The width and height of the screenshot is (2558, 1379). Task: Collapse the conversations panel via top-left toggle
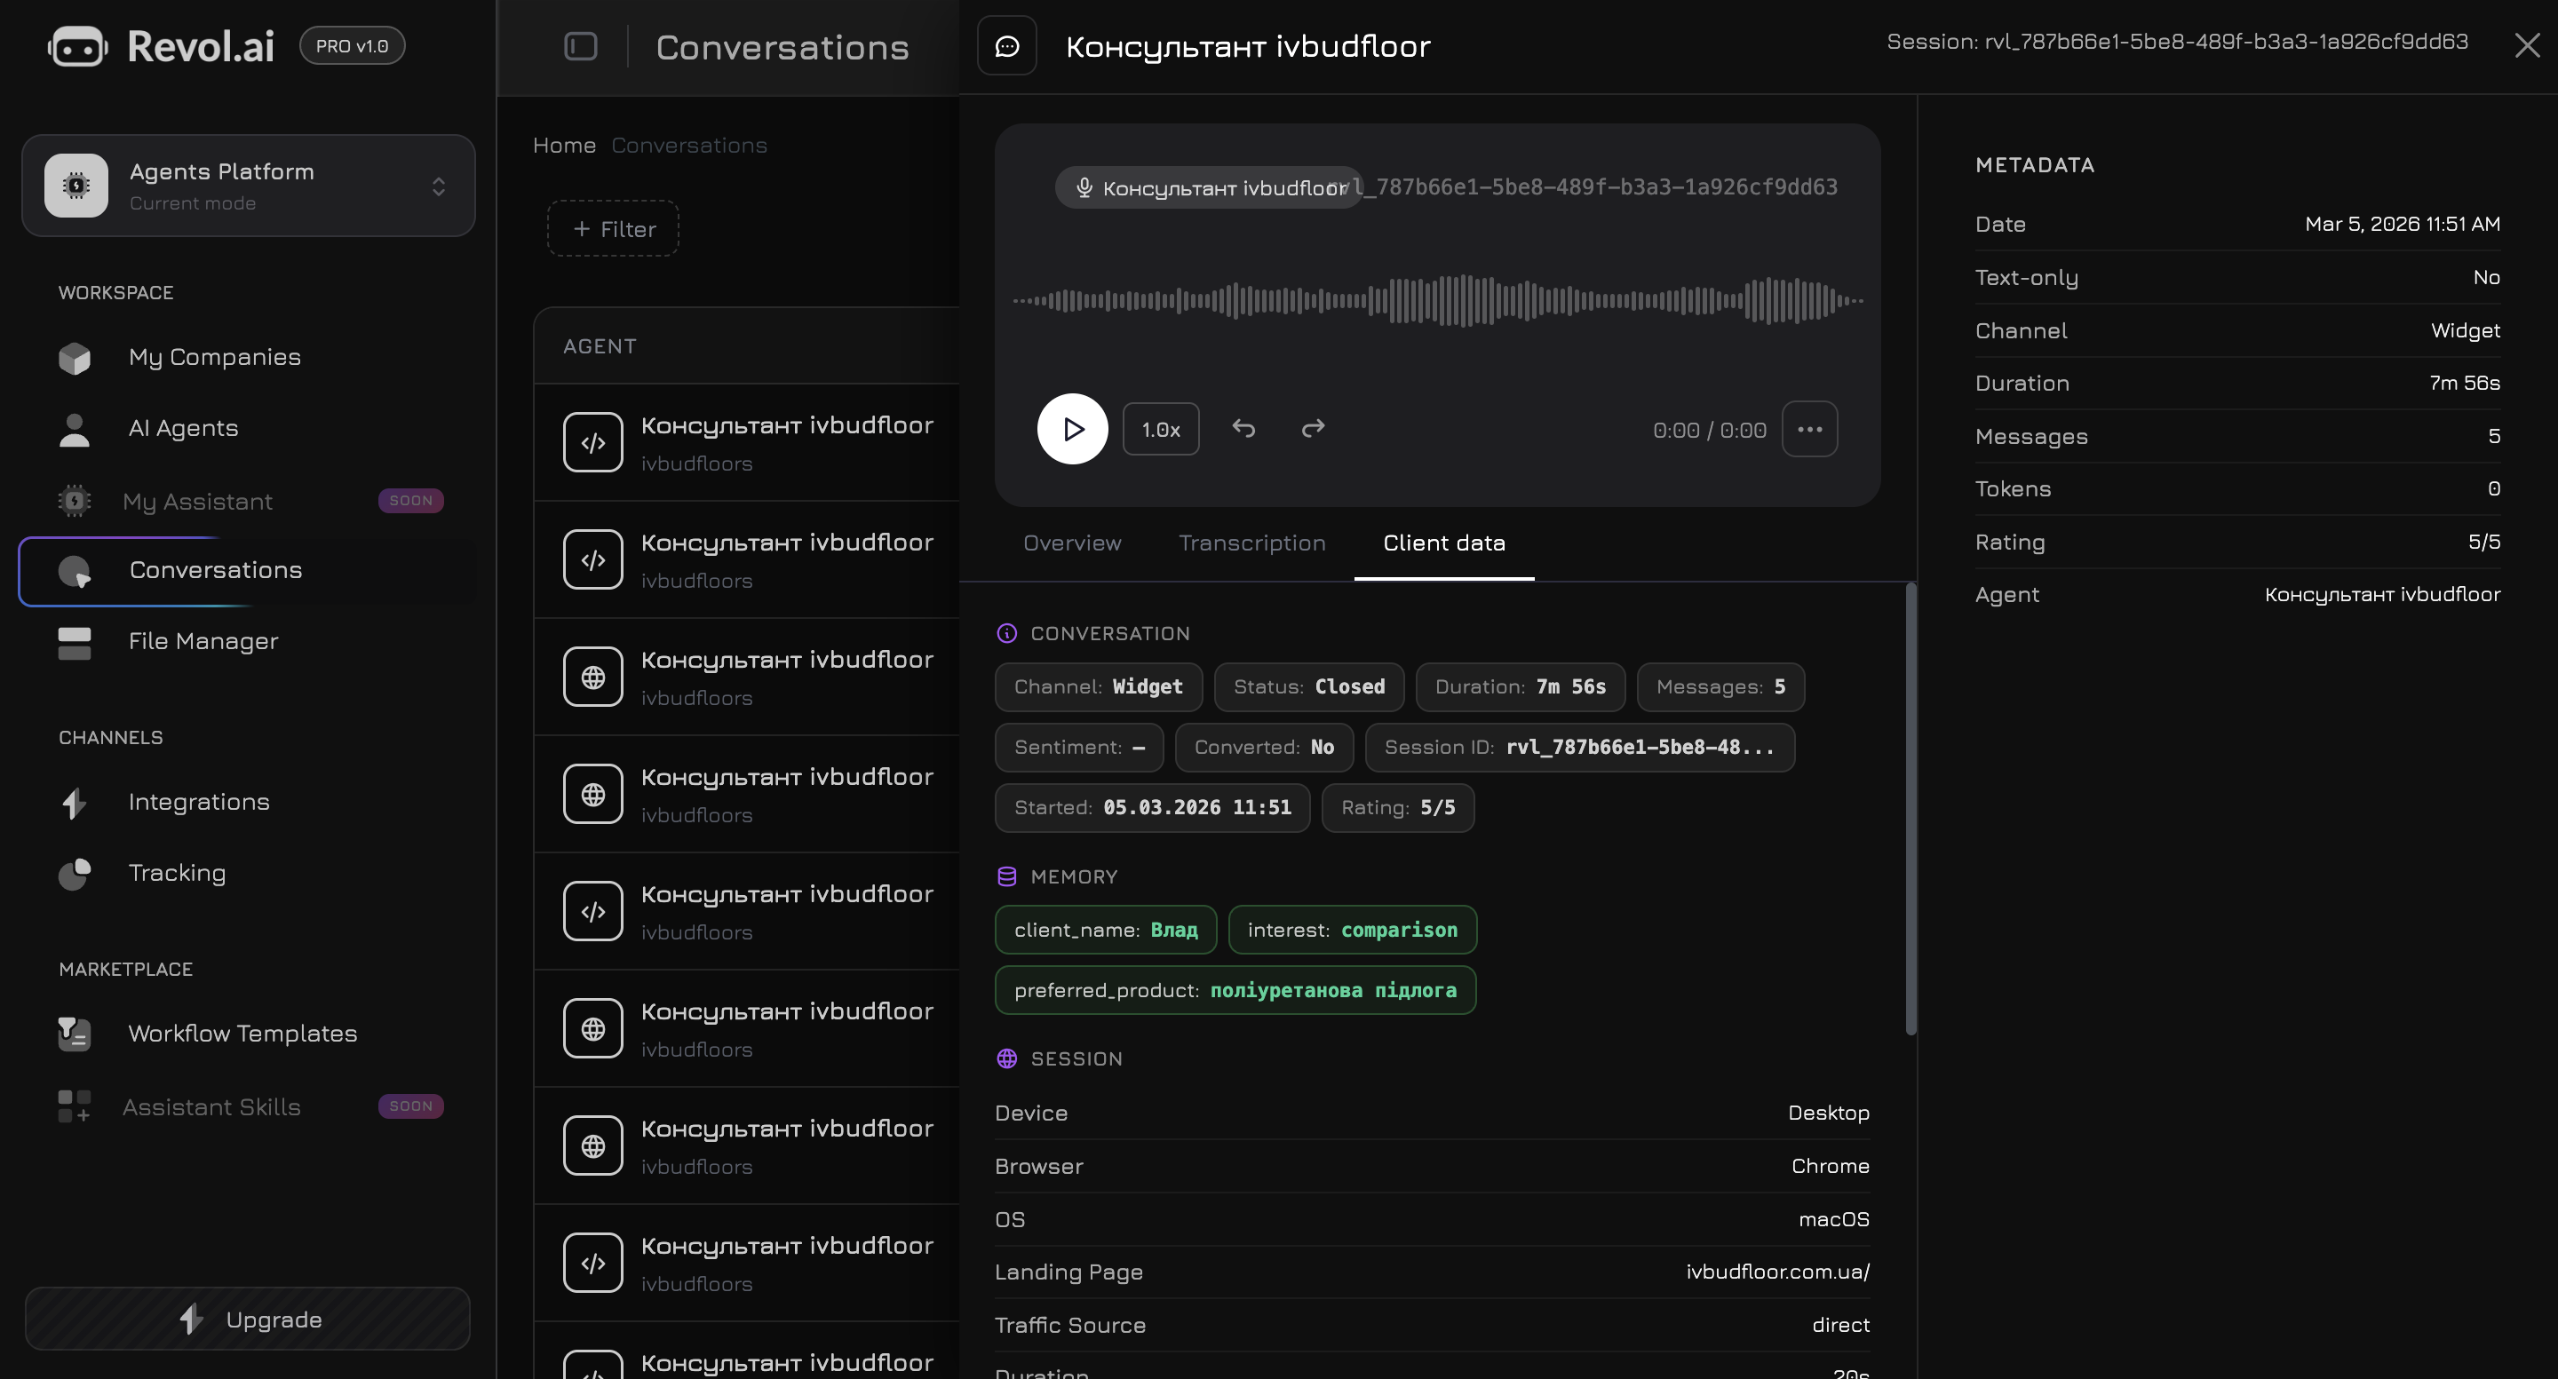click(x=581, y=45)
